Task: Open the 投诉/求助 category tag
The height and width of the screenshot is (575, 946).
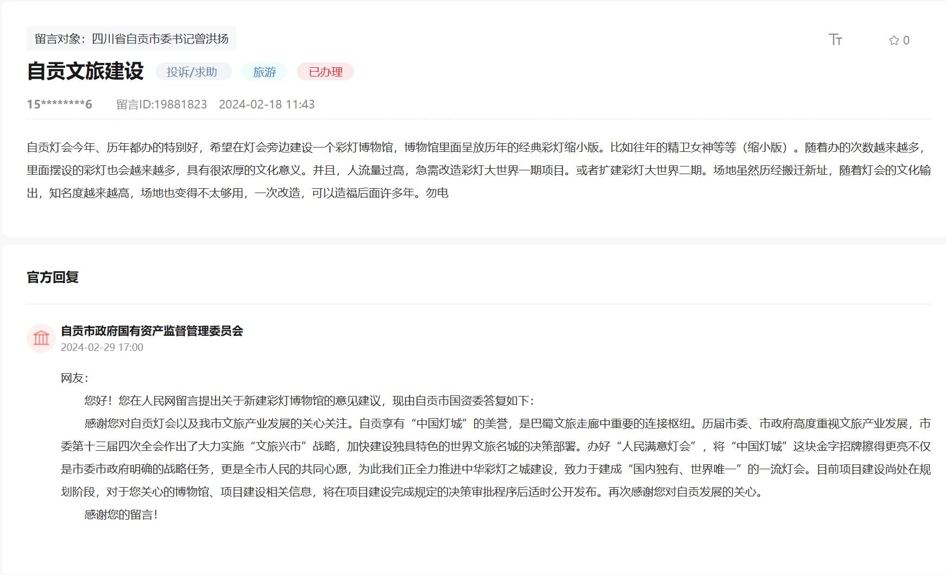Action: [193, 72]
